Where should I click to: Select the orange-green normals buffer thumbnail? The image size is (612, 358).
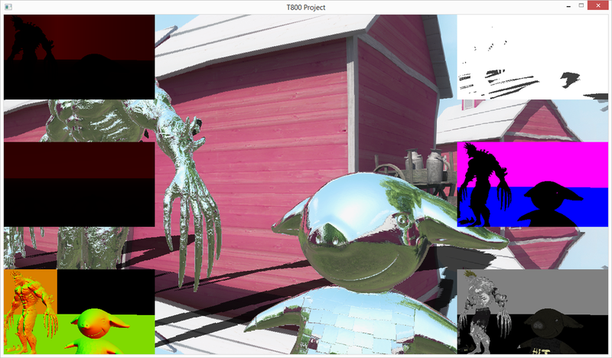coord(80,311)
